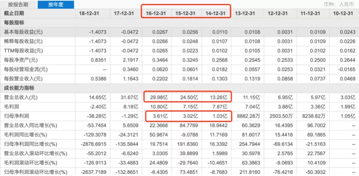The width and height of the screenshot is (359, 176).
Task: Click the 10-12-31 column header
Action: (x=343, y=13)
